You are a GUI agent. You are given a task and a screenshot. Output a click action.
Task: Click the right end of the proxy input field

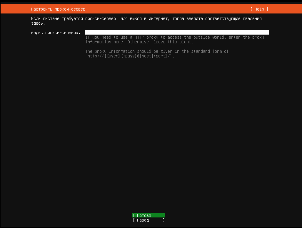(x=266, y=32)
